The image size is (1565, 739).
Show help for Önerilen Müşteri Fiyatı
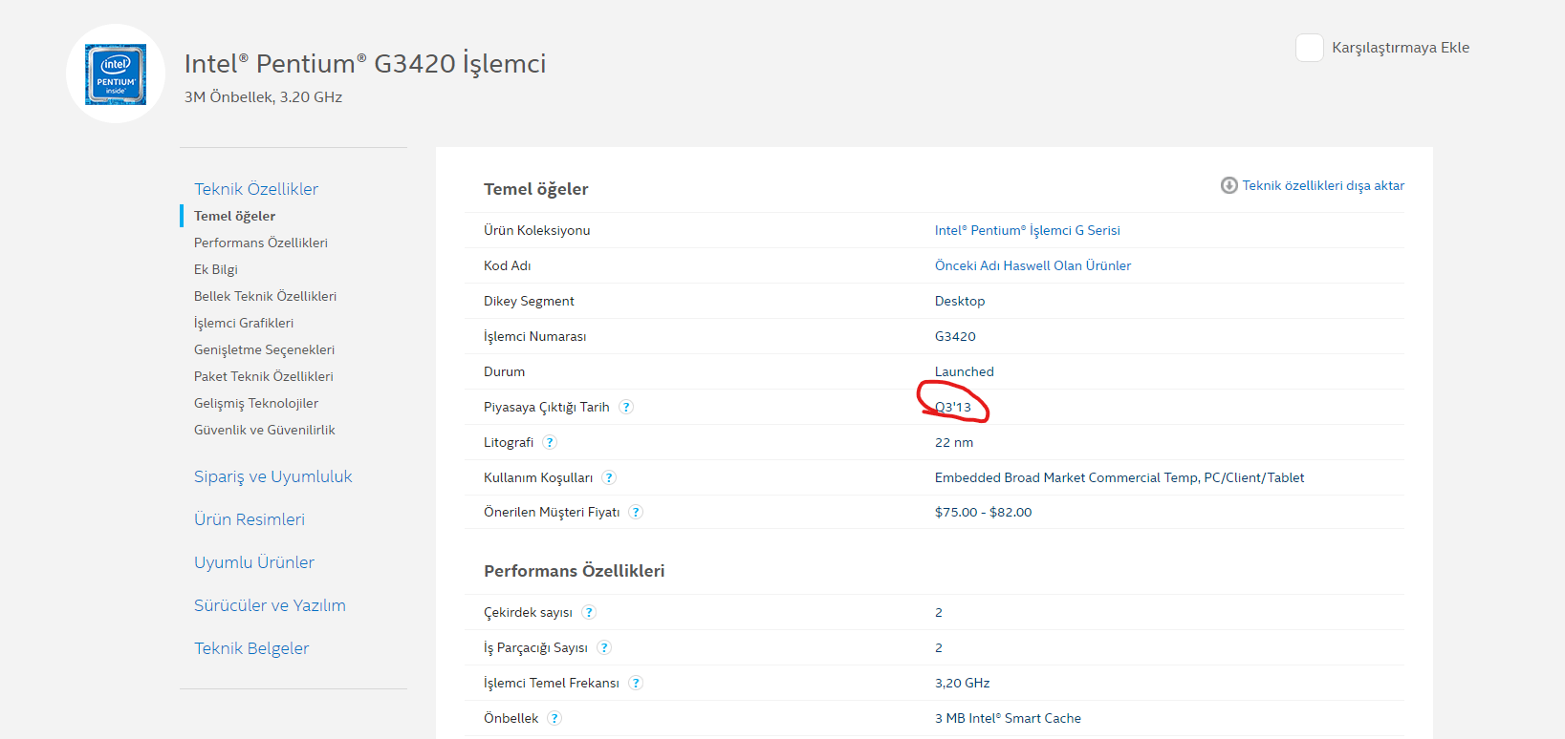click(x=636, y=512)
